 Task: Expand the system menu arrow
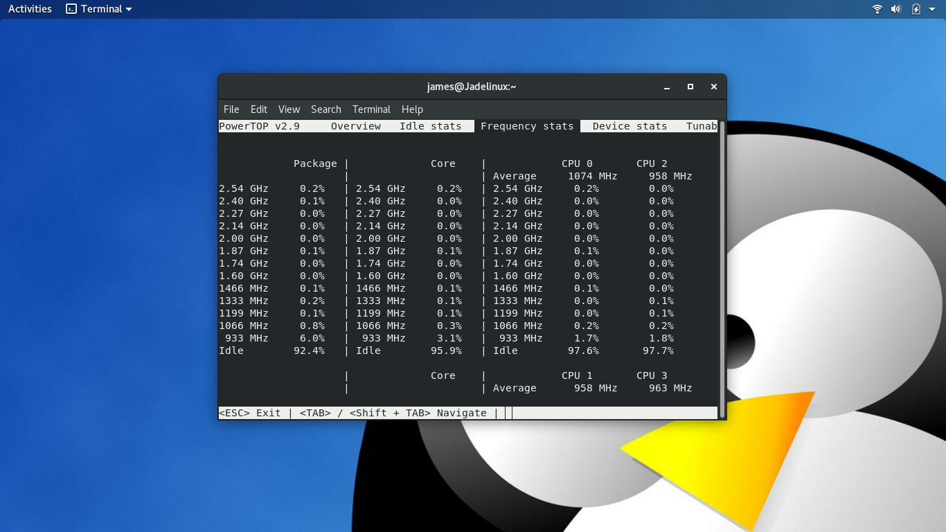point(932,9)
